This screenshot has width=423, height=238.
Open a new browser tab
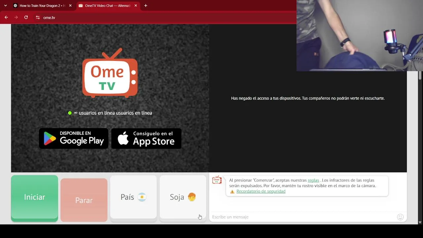click(146, 6)
